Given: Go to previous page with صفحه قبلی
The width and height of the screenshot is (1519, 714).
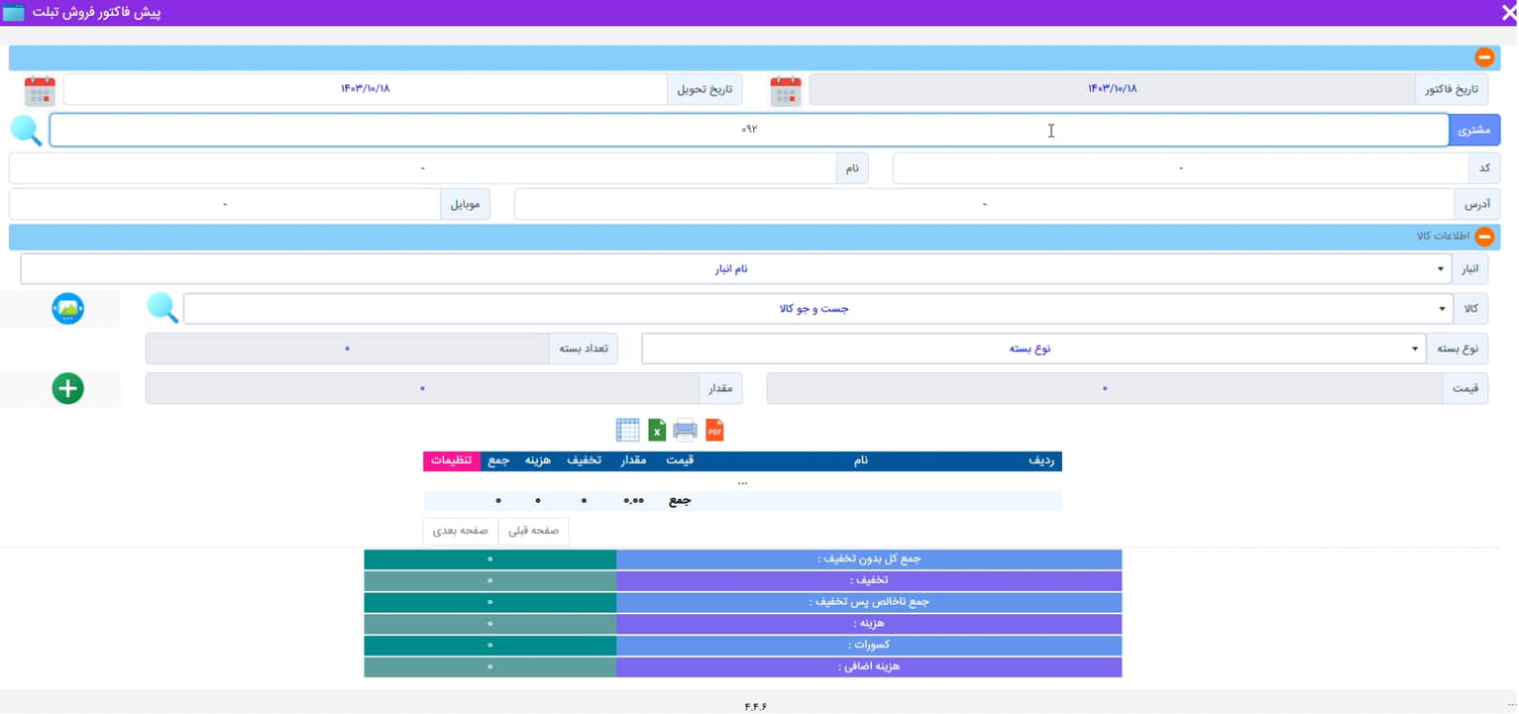Looking at the screenshot, I should click(x=533, y=531).
